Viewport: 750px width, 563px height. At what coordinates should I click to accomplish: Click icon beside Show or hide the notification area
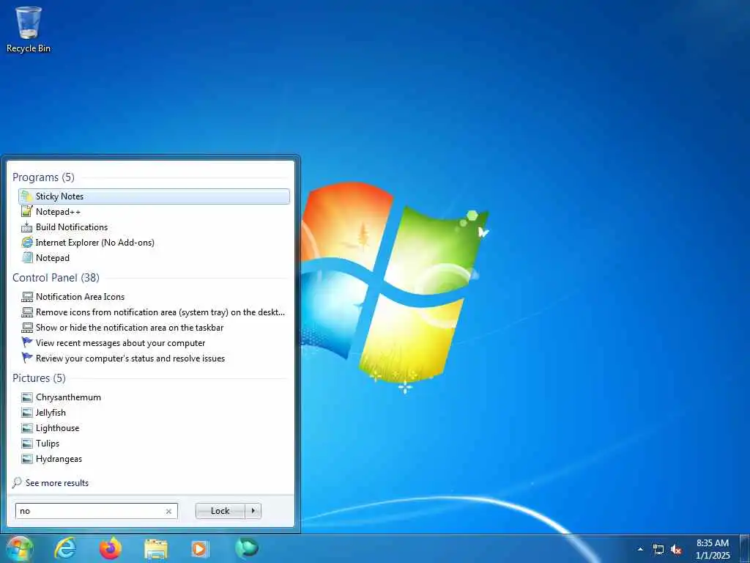tap(27, 328)
